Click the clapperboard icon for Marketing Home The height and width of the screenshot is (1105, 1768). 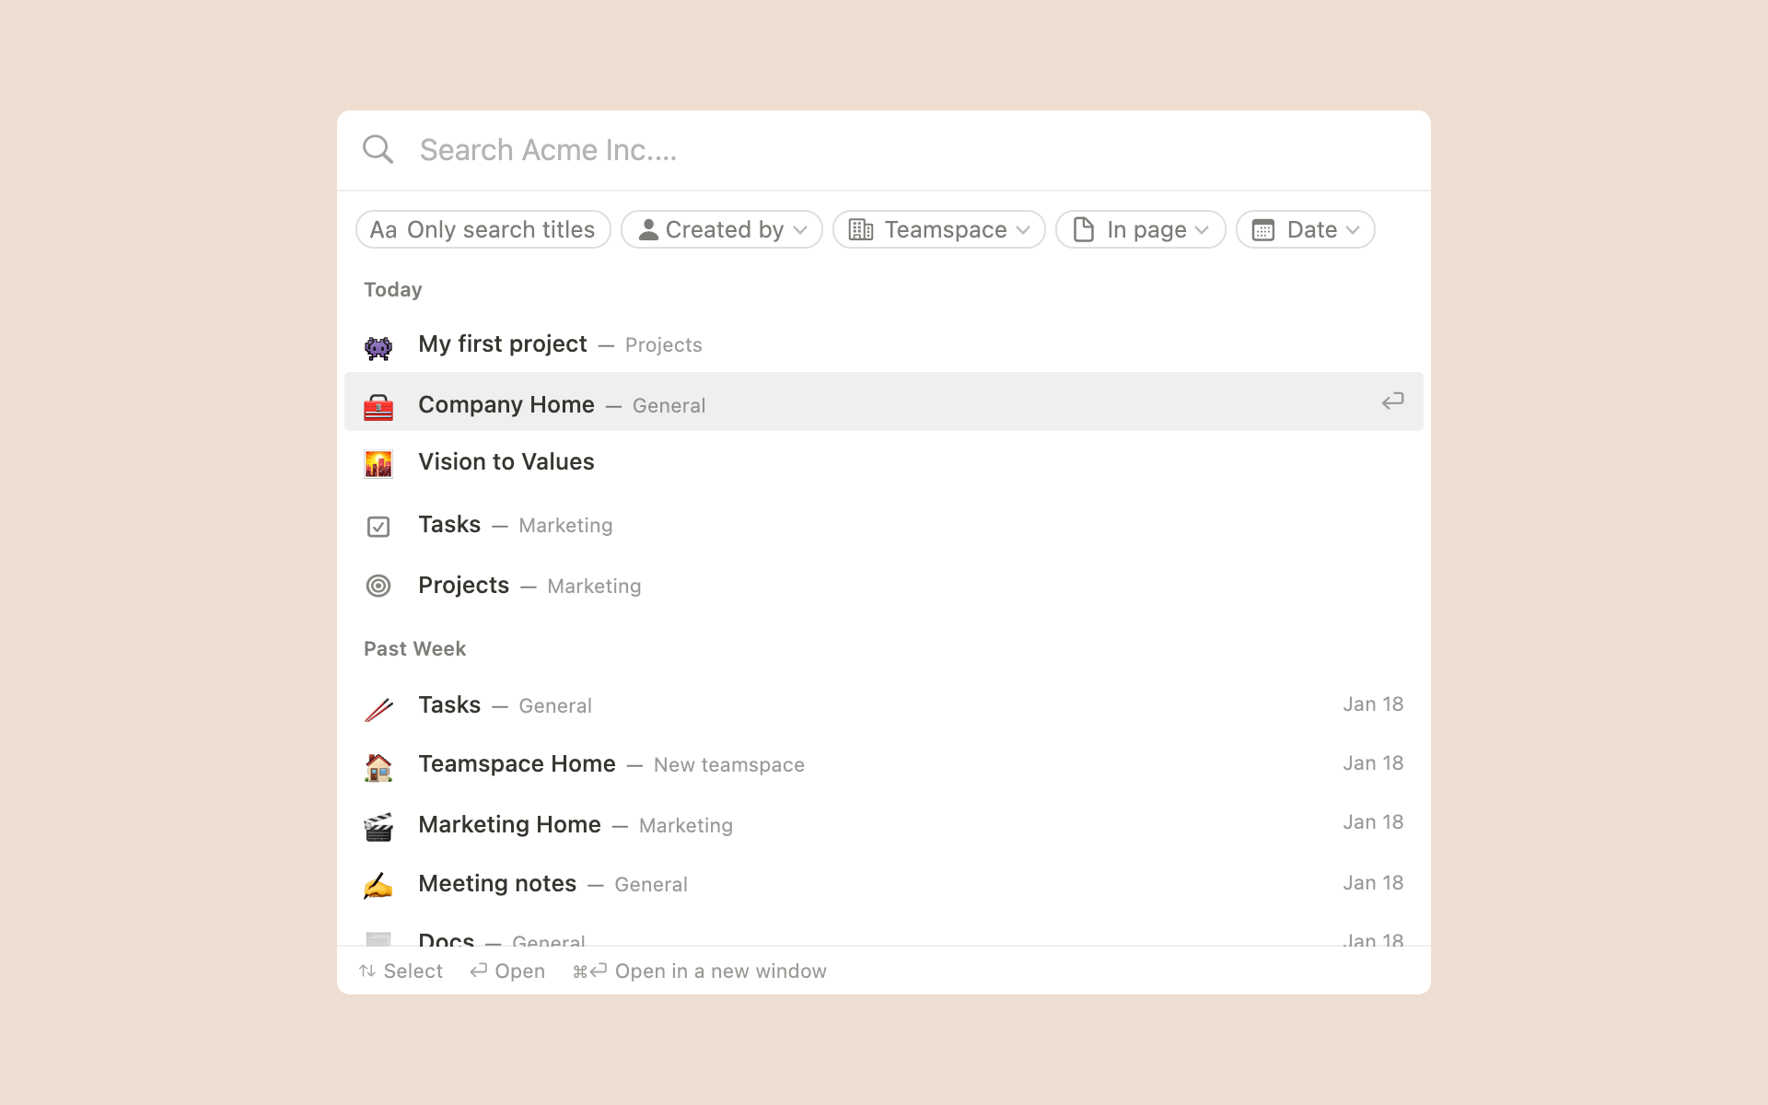pyautogui.click(x=379, y=825)
